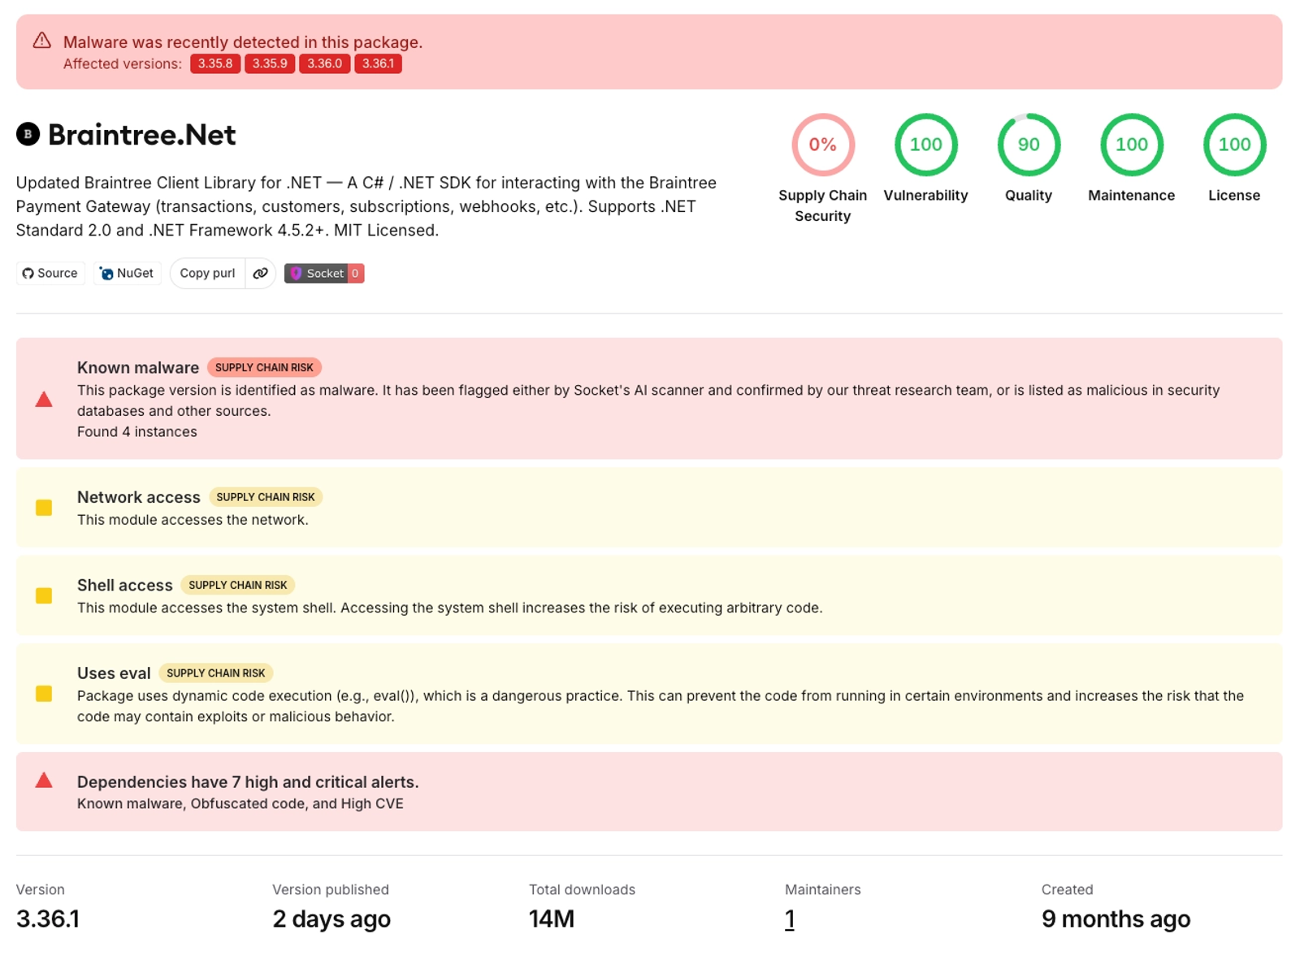Open the GitHub Source link
Screen dimensions: 1300x956
coord(50,273)
